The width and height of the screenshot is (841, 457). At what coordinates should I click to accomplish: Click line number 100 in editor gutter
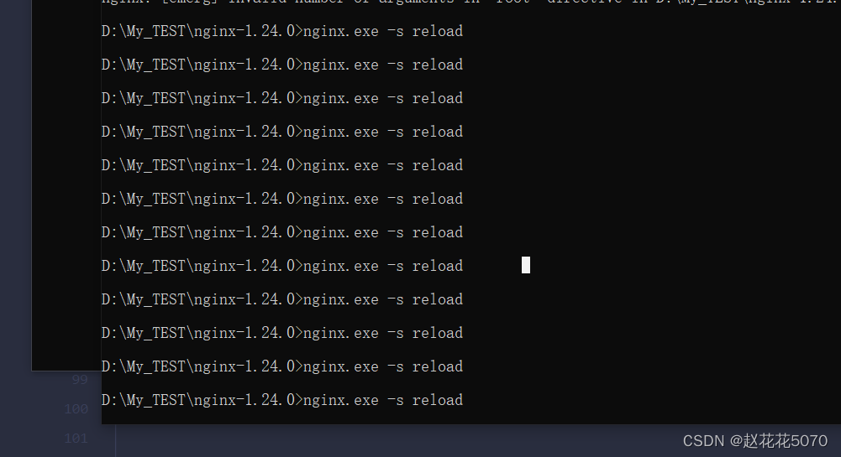point(76,409)
